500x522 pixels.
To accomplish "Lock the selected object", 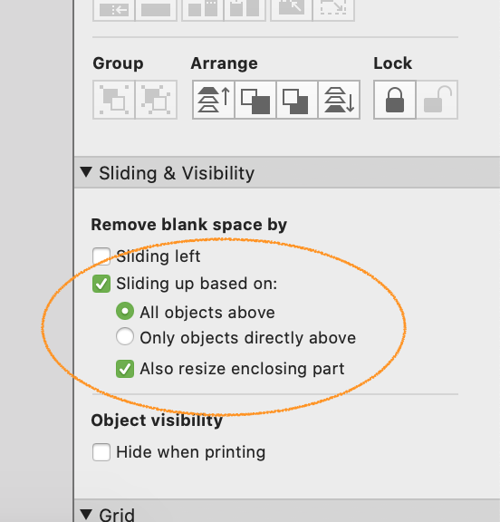I will 395,100.
